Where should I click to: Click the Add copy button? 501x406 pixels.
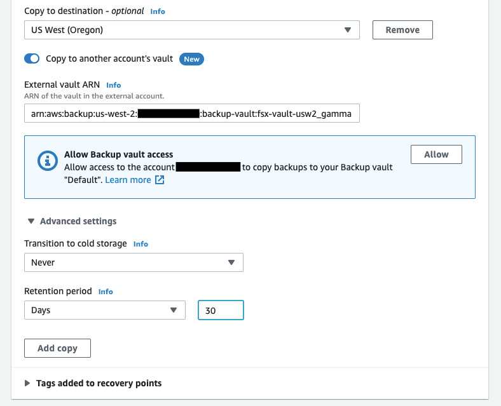pos(57,348)
